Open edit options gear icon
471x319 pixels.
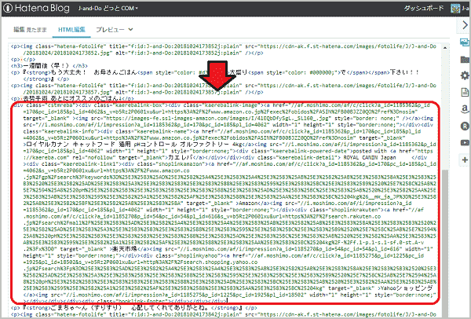pos(465,75)
